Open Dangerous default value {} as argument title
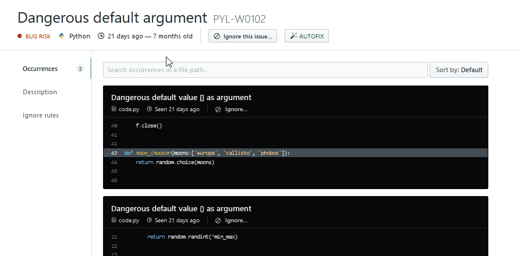The image size is (518, 256). tap(181, 208)
